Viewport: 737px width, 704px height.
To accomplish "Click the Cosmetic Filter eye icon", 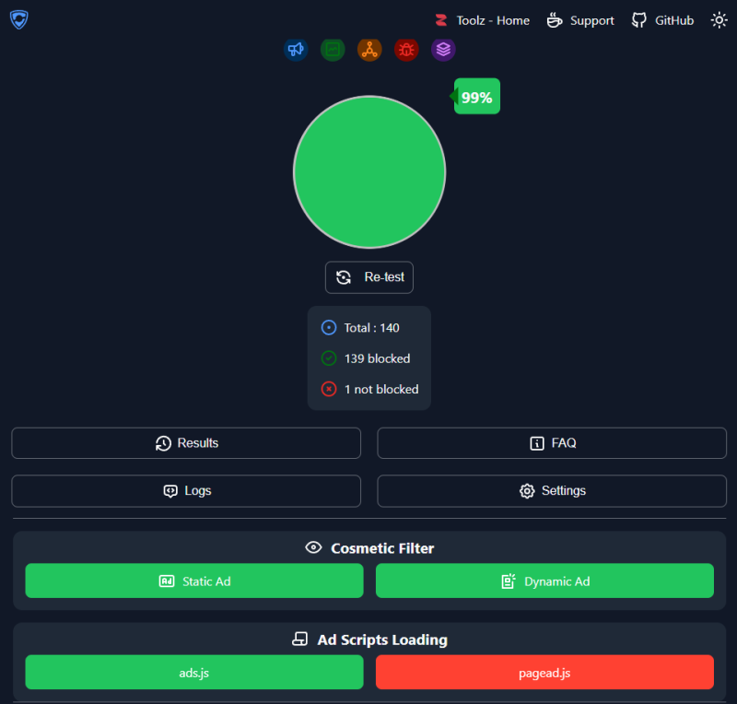I will coord(313,548).
